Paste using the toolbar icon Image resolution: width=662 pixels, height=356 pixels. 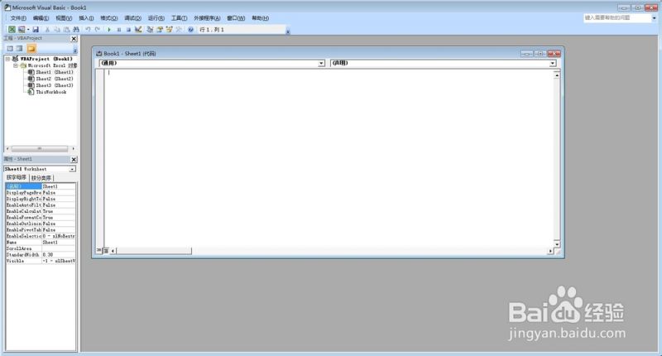click(x=66, y=30)
